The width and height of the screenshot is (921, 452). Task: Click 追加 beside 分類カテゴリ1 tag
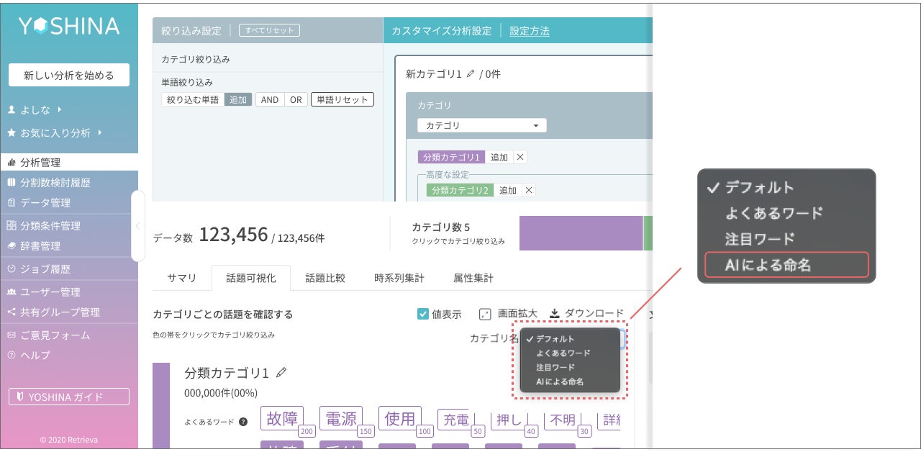click(499, 157)
